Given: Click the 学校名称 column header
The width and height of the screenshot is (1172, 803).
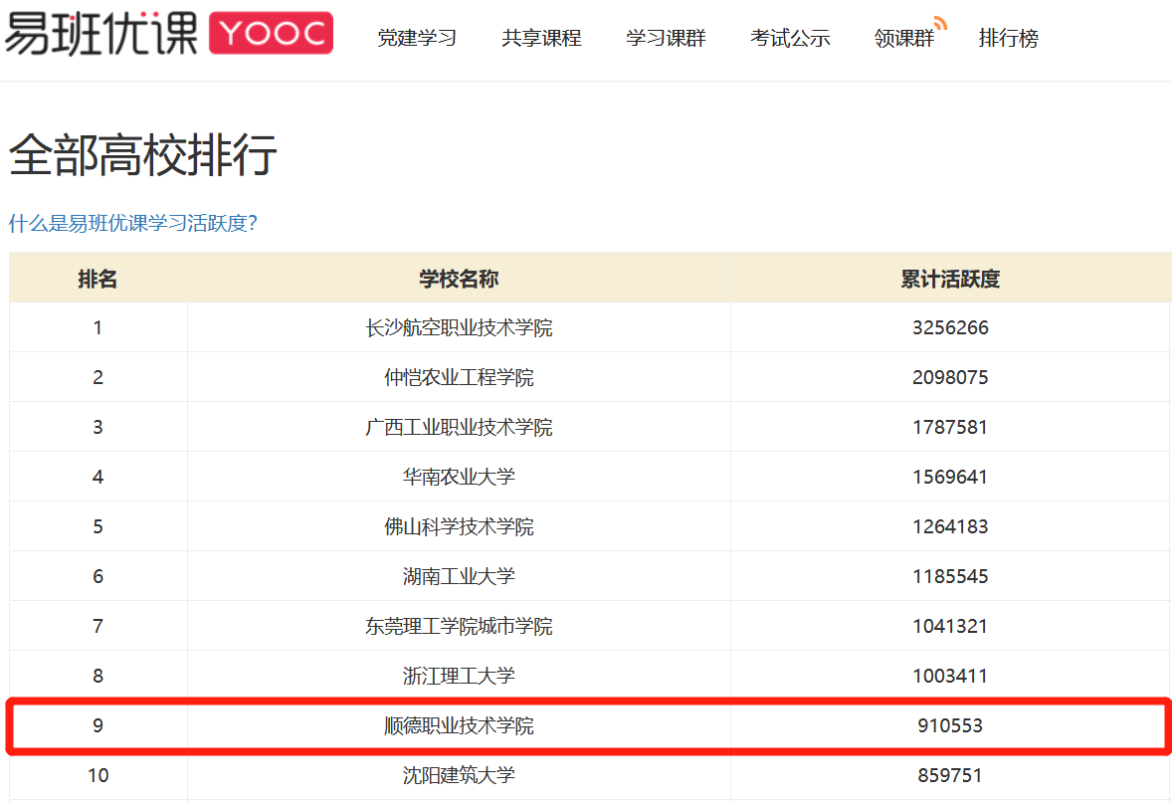Looking at the screenshot, I should click(459, 279).
